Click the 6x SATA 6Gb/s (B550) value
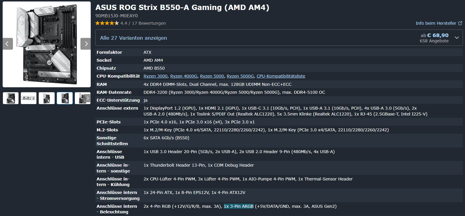This screenshot has width=465, height=216. tap(166, 138)
